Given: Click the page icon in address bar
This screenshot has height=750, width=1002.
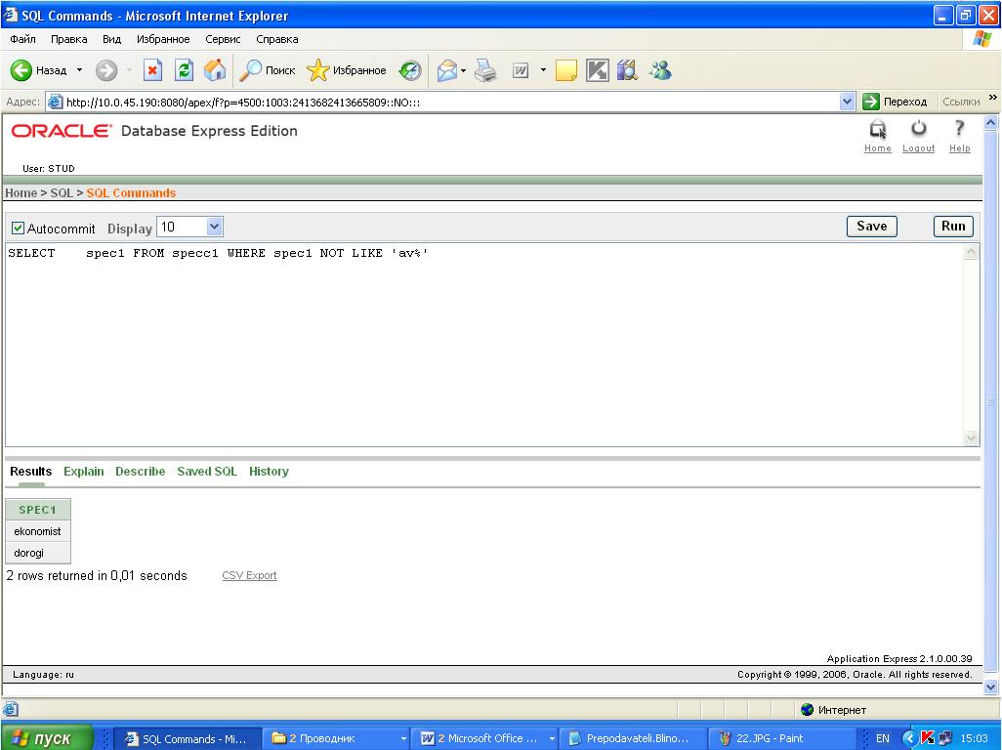Looking at the screenshot, I should pyautogui.click(x=56, y=102).
